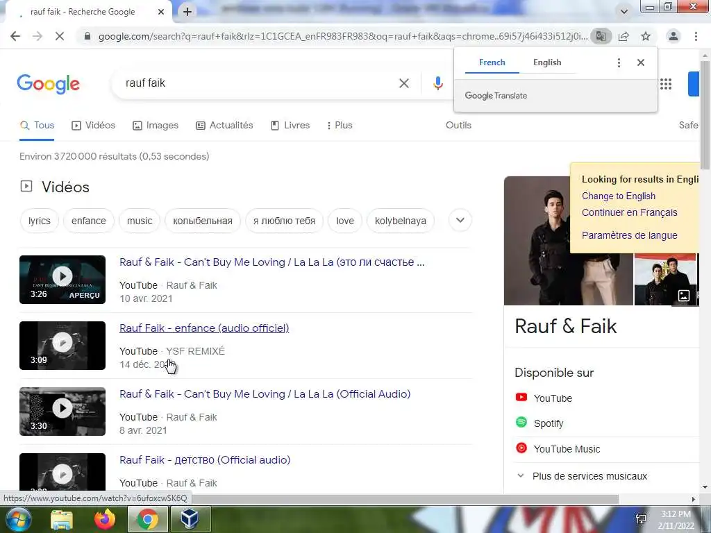The width and height of the screenshot is (711, 533).
Task: Select English in the translate popup
Action: click(547, 62)
